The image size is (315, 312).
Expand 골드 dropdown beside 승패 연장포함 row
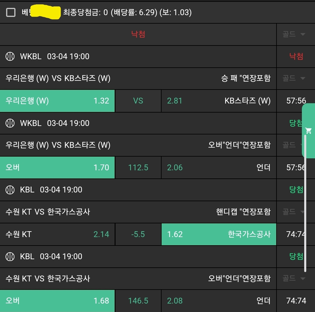[x=294, y=78]
